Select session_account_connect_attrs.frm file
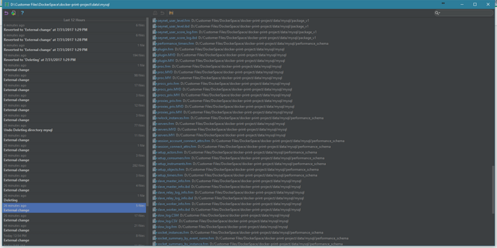Viewport: 497px width, 248px height. point(184,141)
